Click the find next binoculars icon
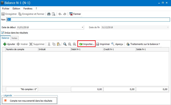The width and height of the screenshot is (171, 105). click(x=74, y=44)
